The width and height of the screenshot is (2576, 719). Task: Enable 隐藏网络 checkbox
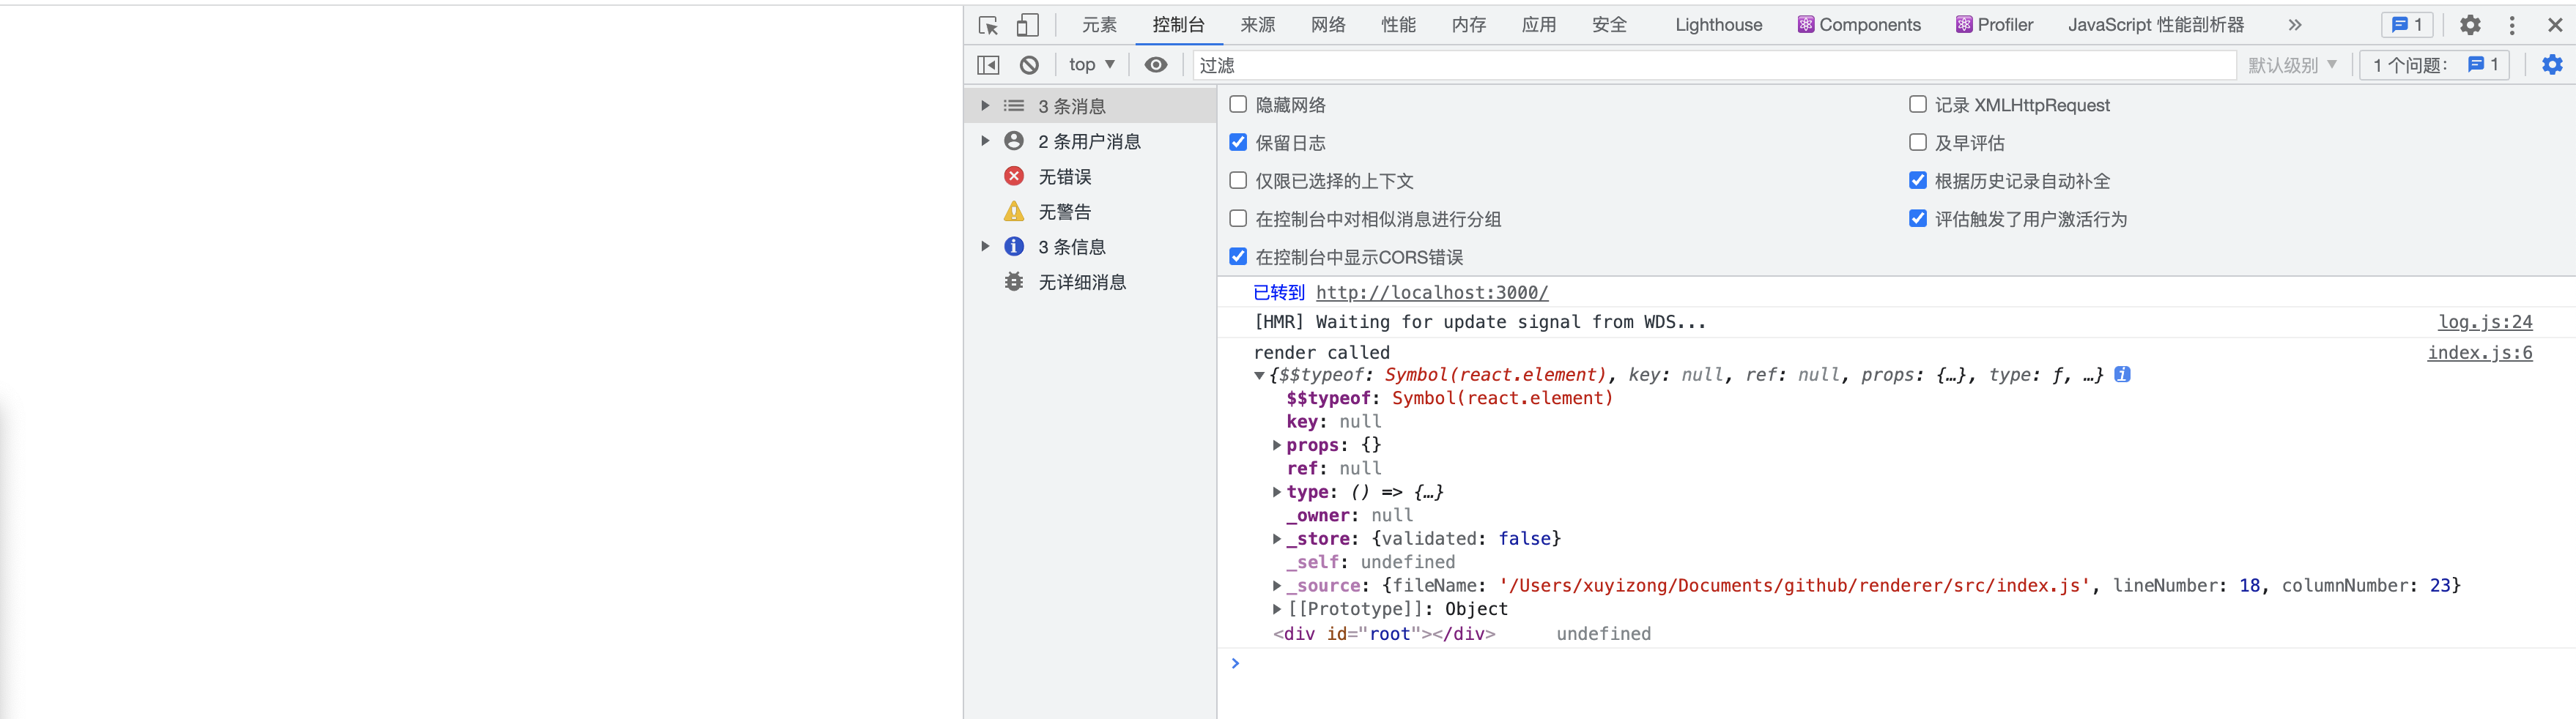(1238, 104)
